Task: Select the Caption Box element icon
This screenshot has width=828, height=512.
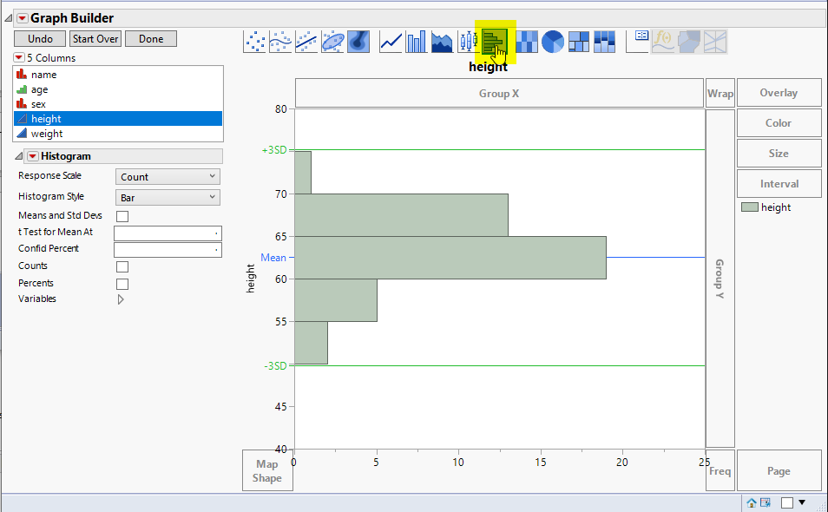Action: [637, 41]
